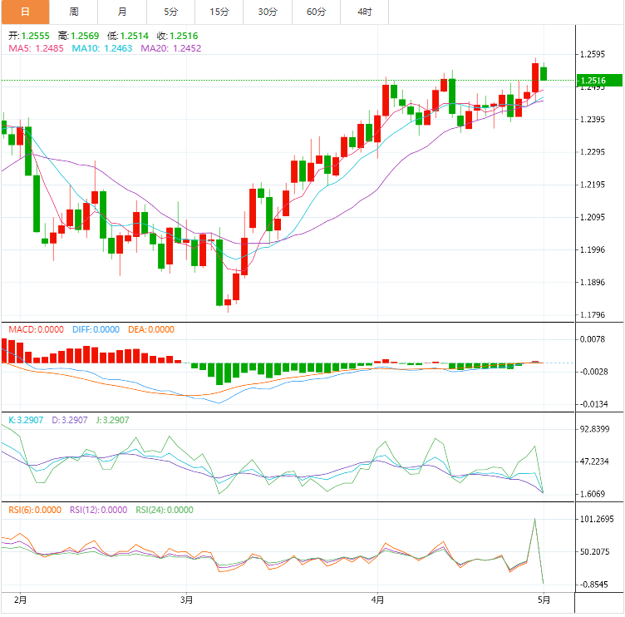Click the MA20 moving average label
The height and width of the screenshot is (617, 625).
pyautogui.click(x=170, y=49)
